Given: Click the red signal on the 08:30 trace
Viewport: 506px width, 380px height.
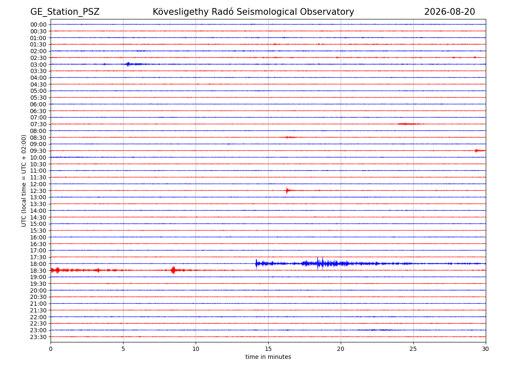Looking at the screenshot, I should (x=290, y=137).
